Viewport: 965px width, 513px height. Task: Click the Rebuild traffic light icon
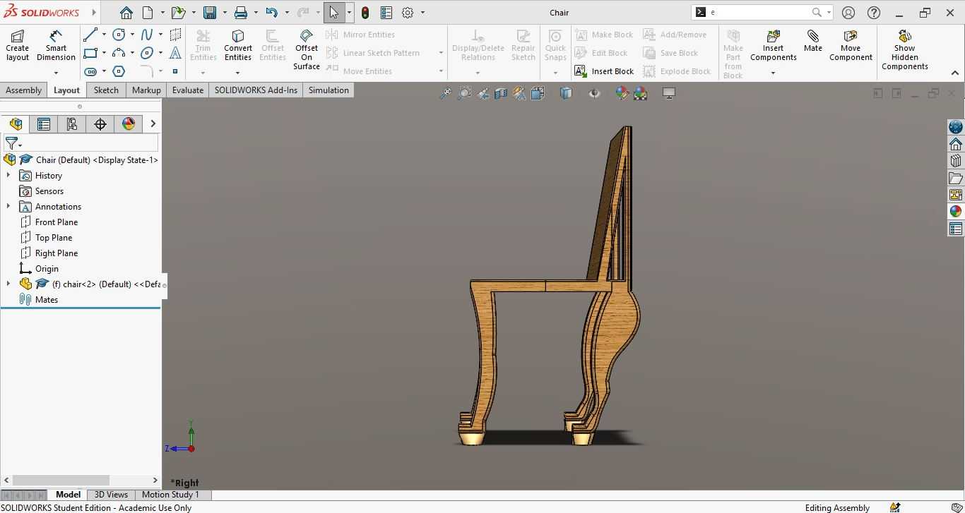coord(365,13)
